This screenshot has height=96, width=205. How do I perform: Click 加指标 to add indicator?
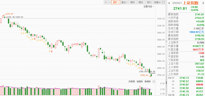[140, 82]
